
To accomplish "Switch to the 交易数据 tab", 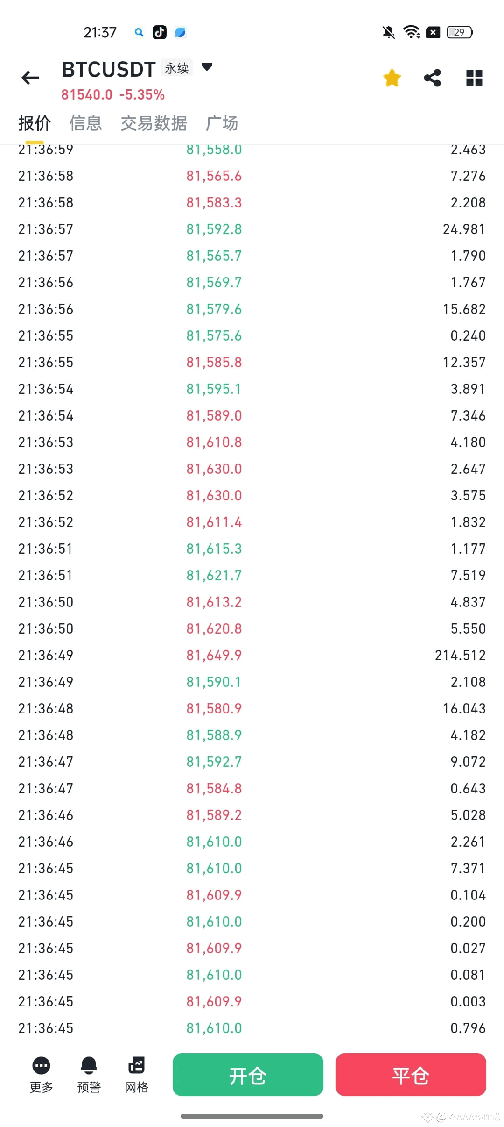I will [154, 123].
